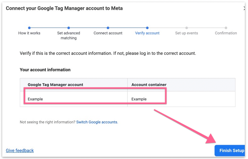This screenshot has height=159, width=248.
Task: Click the highlighted "Verify account" step label
Action: (x=147, y=33)
